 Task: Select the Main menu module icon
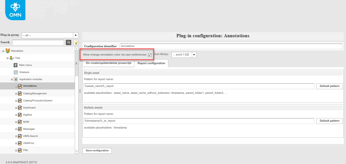15,65
